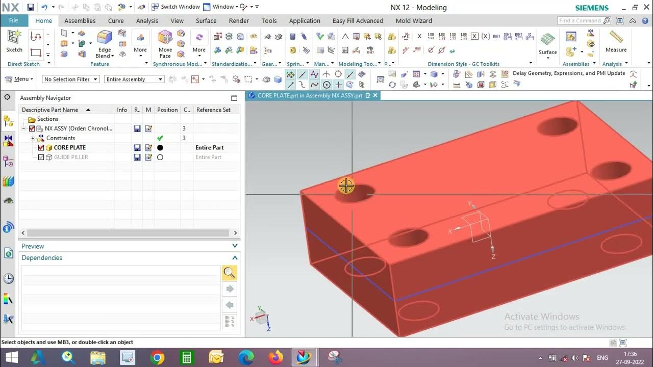Open the Entire Assembly scope dropdown

point(134,80)
